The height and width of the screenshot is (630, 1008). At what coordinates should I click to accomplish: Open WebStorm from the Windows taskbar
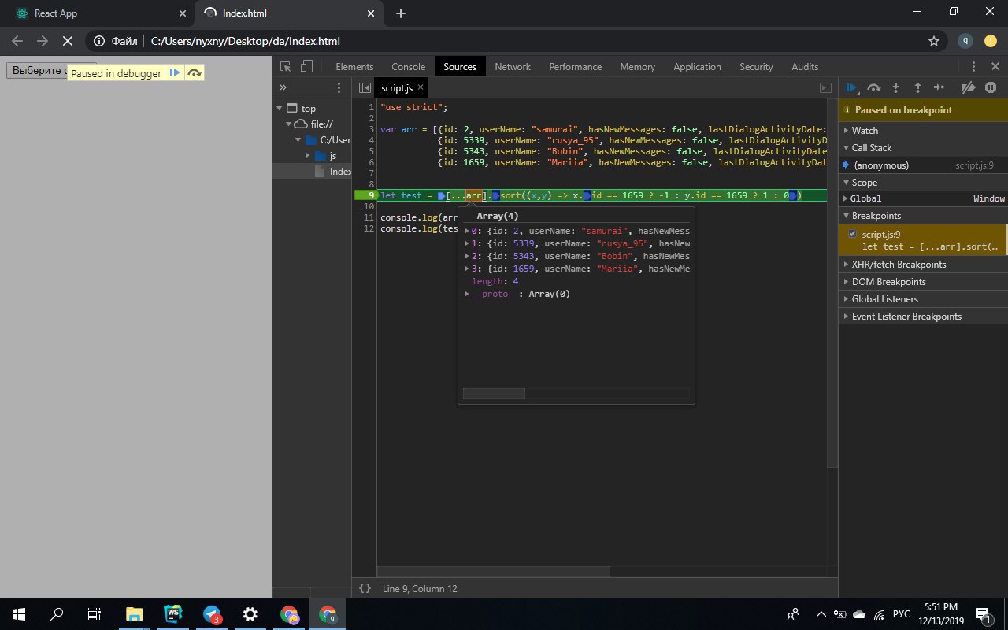pyautogui.click(x=173, y=614)
